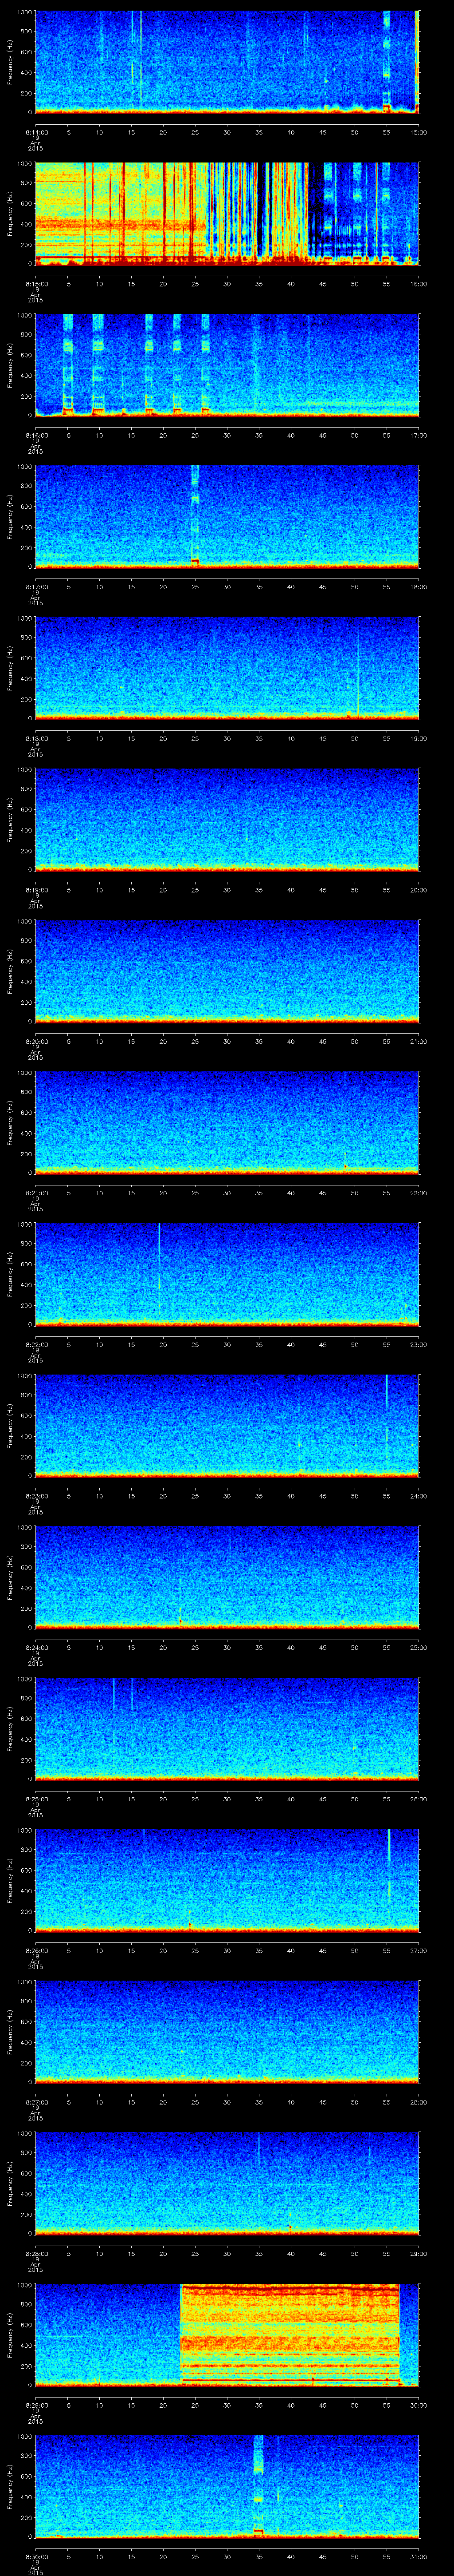
Task: Click the 8:24:00 start time label
Action: 35,1647
